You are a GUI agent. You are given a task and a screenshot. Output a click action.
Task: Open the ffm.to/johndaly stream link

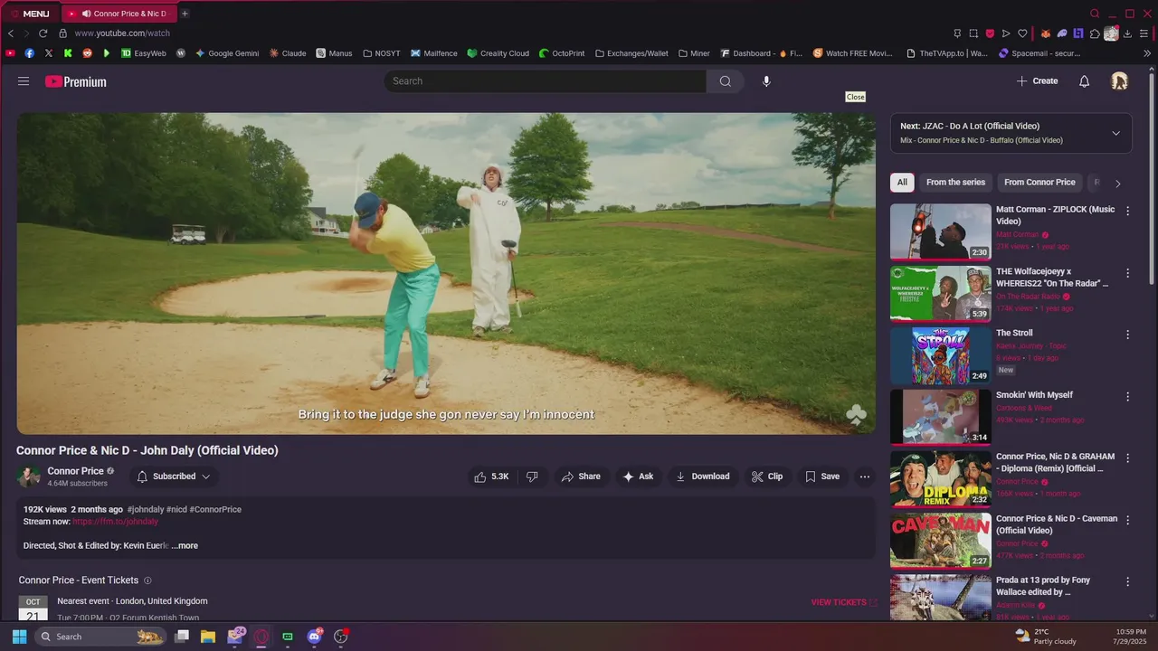click(115, 522)
